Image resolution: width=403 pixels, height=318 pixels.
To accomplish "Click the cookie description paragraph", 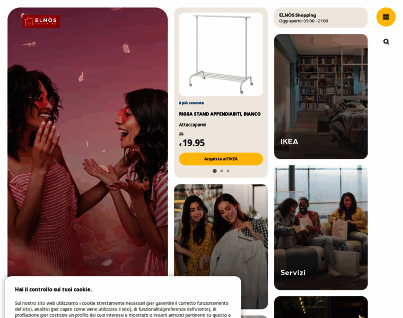I will 122,310.
